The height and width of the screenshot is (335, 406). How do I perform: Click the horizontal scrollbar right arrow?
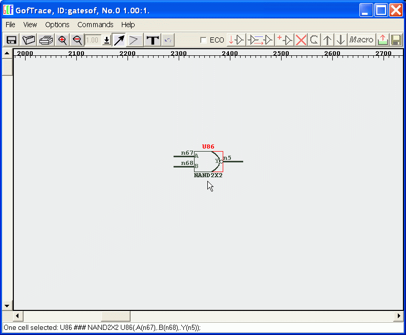click(399, 316)
